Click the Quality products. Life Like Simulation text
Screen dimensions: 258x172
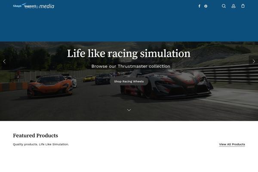pyautogui.click(x=41, y=144)
